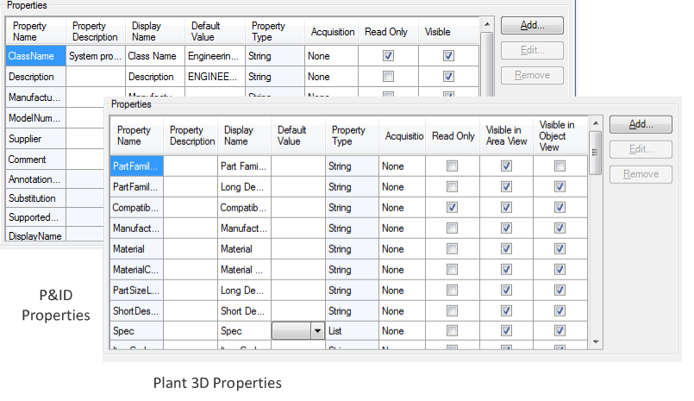Click Remove button in Plant 3D properties panel
Screen dimensions: 694x401
pos(641,174)
